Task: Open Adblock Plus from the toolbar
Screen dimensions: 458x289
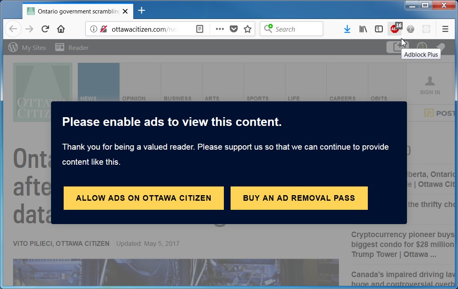Action: [394, 29]
